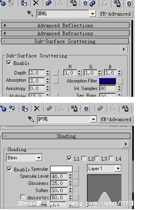
Task: Collapse the Shading rollout header
Action: point(66,136)
